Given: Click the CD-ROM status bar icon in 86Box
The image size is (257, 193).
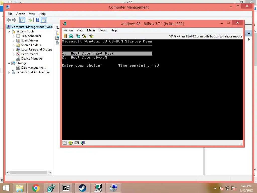Looking at the screenshot, I should (71, 143).
